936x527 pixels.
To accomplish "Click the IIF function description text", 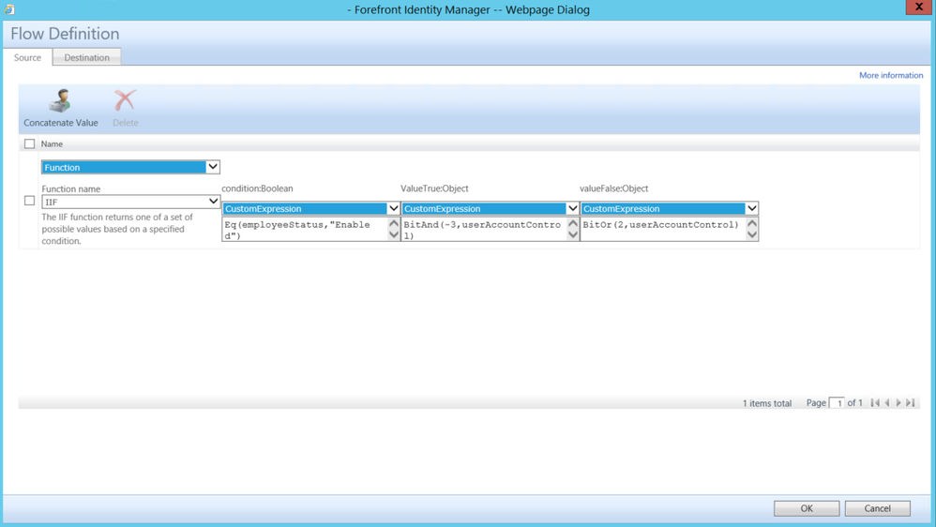I will (x=117, y=229).
